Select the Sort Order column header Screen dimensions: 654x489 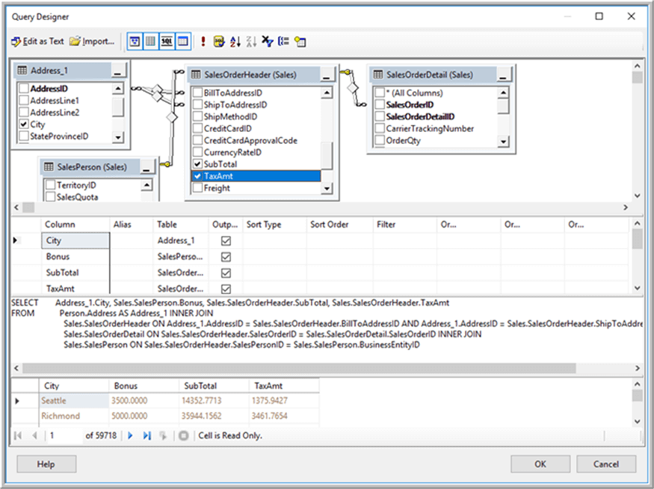[339, 225]
